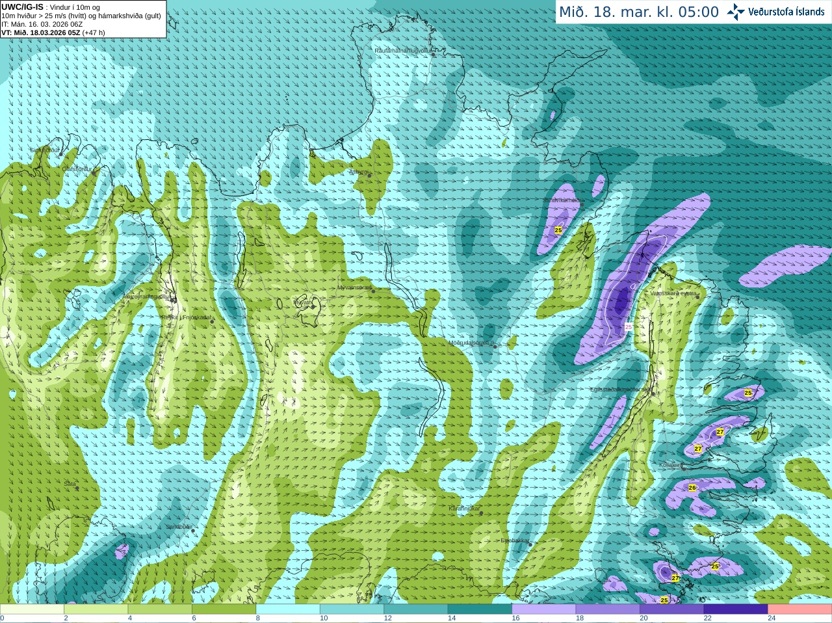
Task: Select the Akureyrarflugvöllur station label
Action: click(147, 297)
